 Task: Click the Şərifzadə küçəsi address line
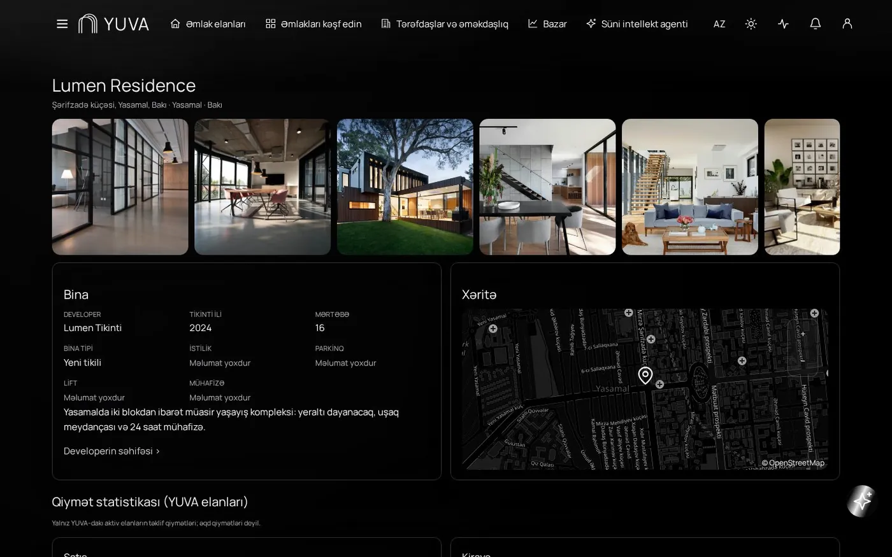(x=137, y=105)
